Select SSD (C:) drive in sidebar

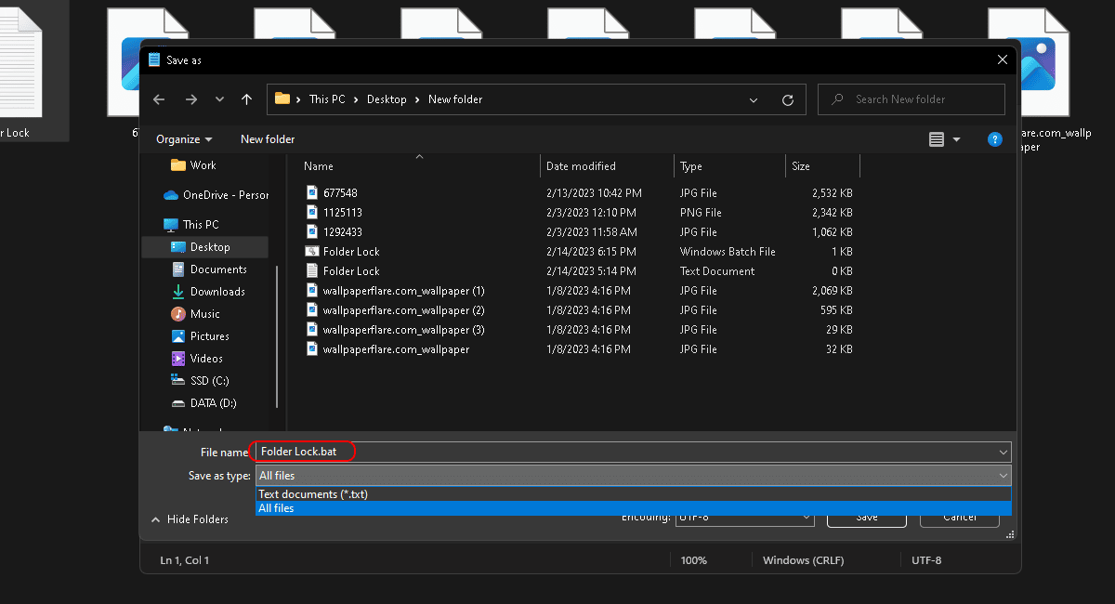[209, 381]
